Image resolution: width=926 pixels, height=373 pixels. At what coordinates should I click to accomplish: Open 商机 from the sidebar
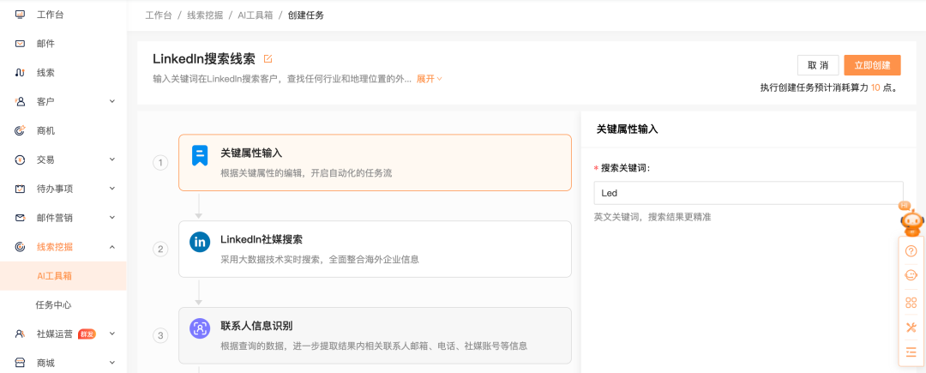[x=46, y=131]
